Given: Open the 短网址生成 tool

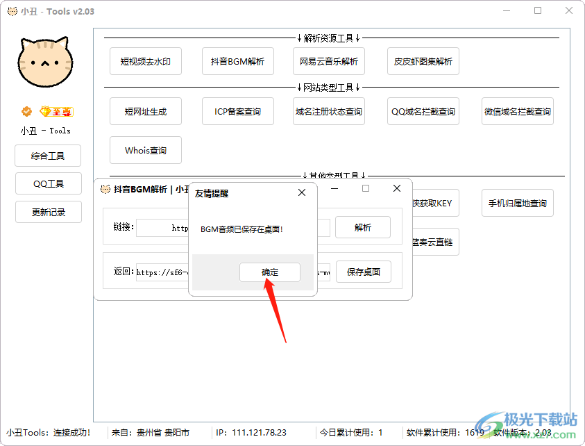Looking at the screenshot, I should click(146, 111).
